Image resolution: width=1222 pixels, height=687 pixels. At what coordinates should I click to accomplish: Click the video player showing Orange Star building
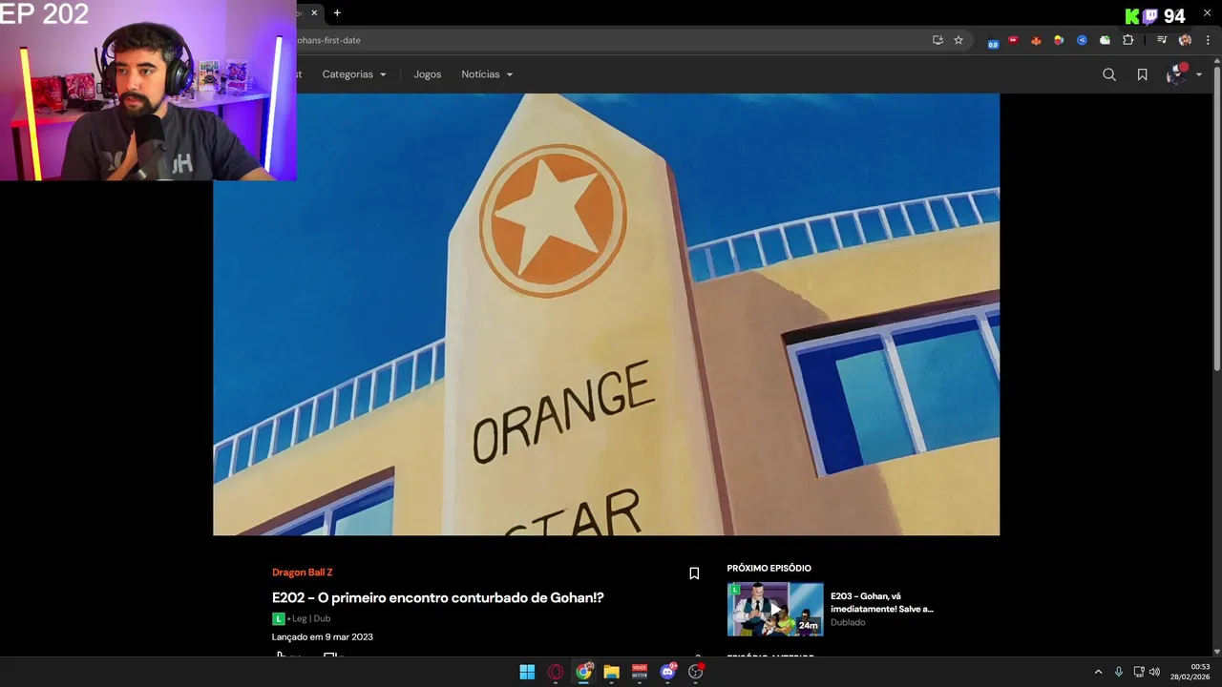point(606,314)
